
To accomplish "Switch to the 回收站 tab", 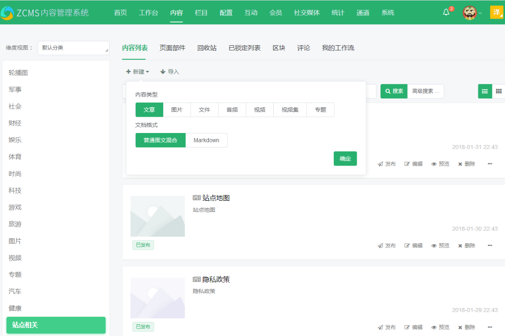I will tap(207, 48).
